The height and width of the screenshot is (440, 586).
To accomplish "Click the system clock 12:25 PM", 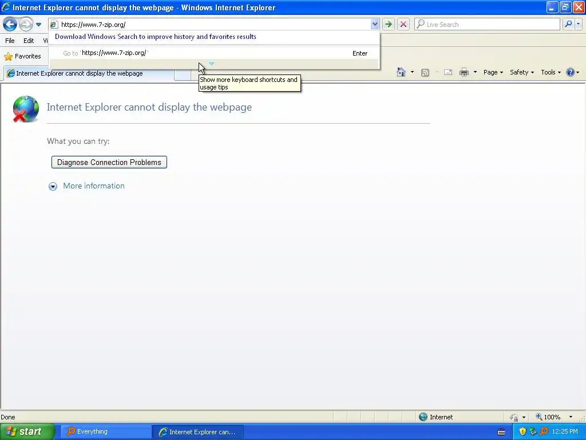I will click(x=565, y=432).
